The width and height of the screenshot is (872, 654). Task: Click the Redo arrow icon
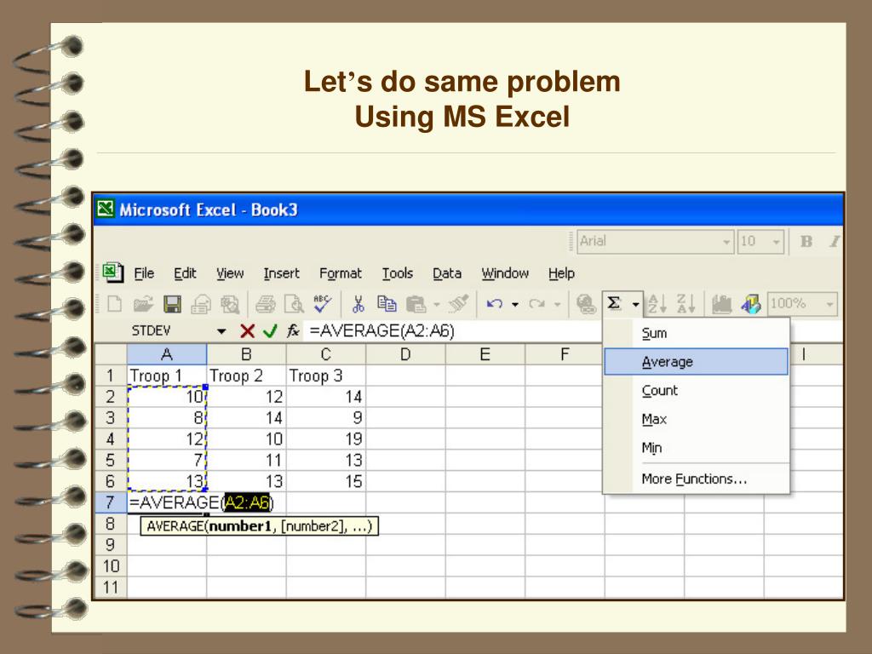point(536,304)
